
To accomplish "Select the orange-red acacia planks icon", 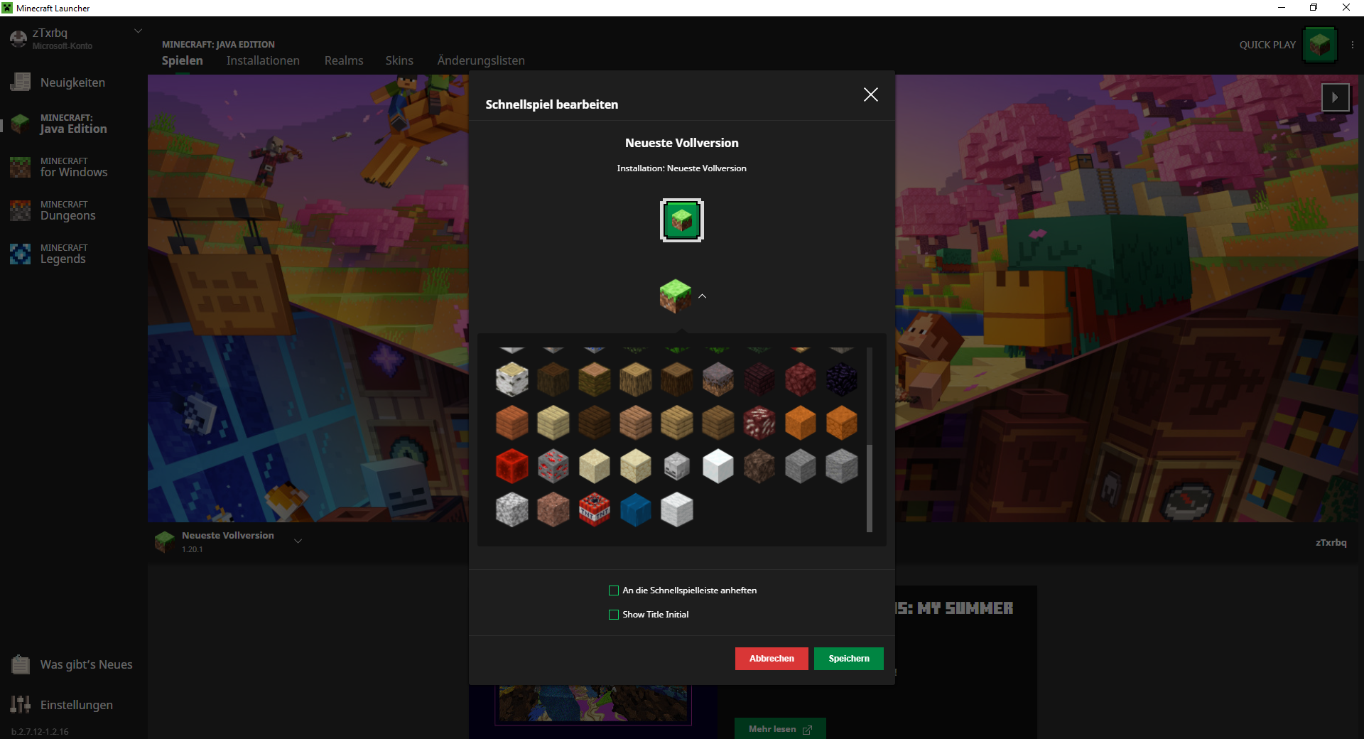I will [x=512, y=423].
